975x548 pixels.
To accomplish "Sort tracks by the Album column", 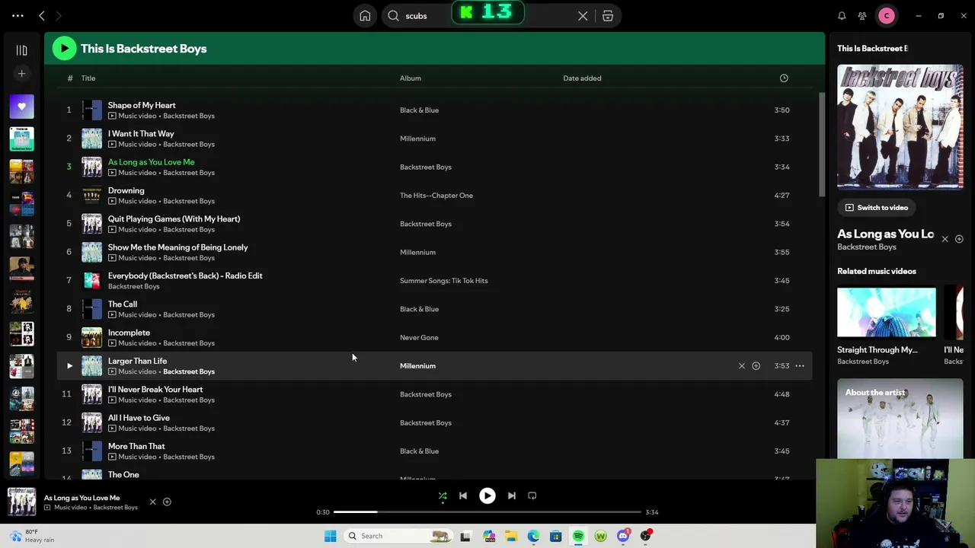I will coord(411,78).
